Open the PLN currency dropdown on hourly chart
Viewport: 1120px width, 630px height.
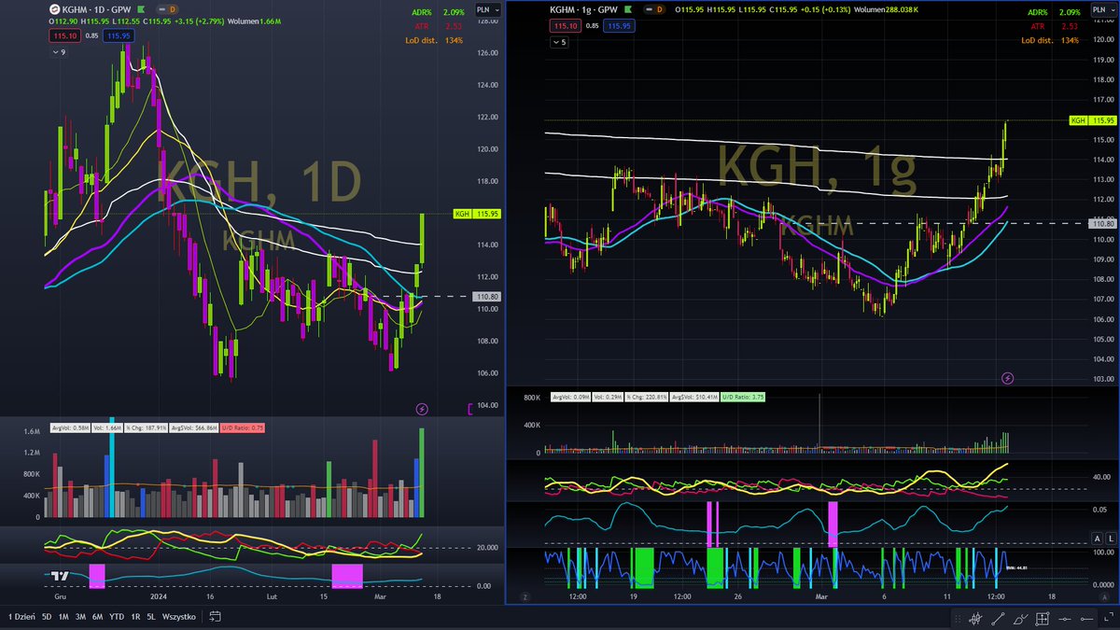1104,10
